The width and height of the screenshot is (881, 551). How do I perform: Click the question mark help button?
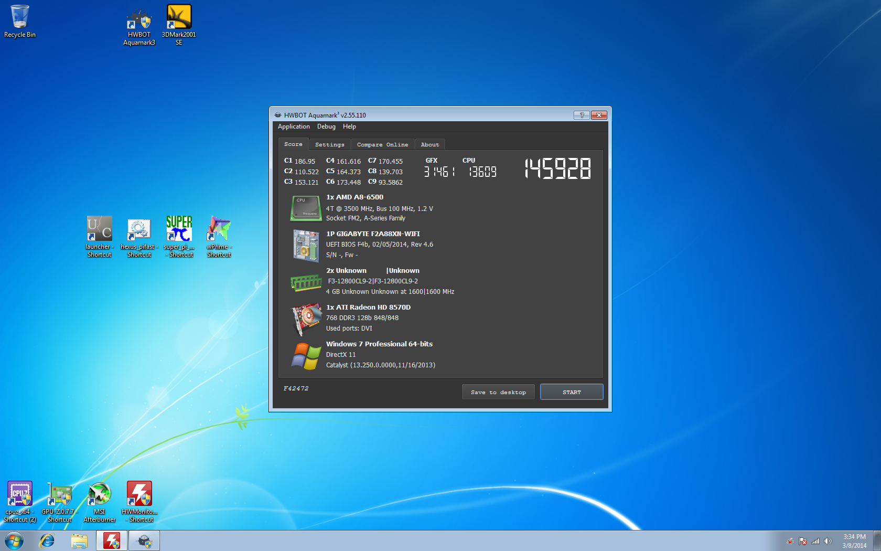click(x=582, y=115)
